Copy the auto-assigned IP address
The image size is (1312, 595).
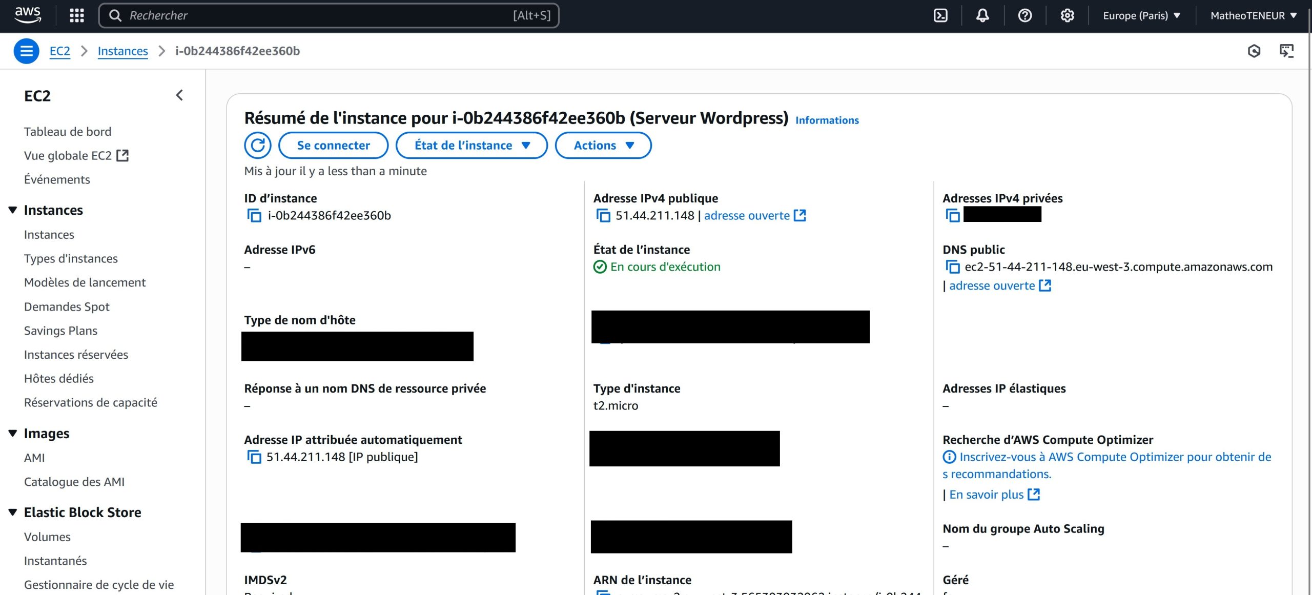click(x=254, y=457)
